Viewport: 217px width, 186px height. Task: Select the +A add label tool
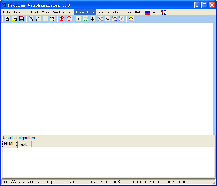coord(45,19)
